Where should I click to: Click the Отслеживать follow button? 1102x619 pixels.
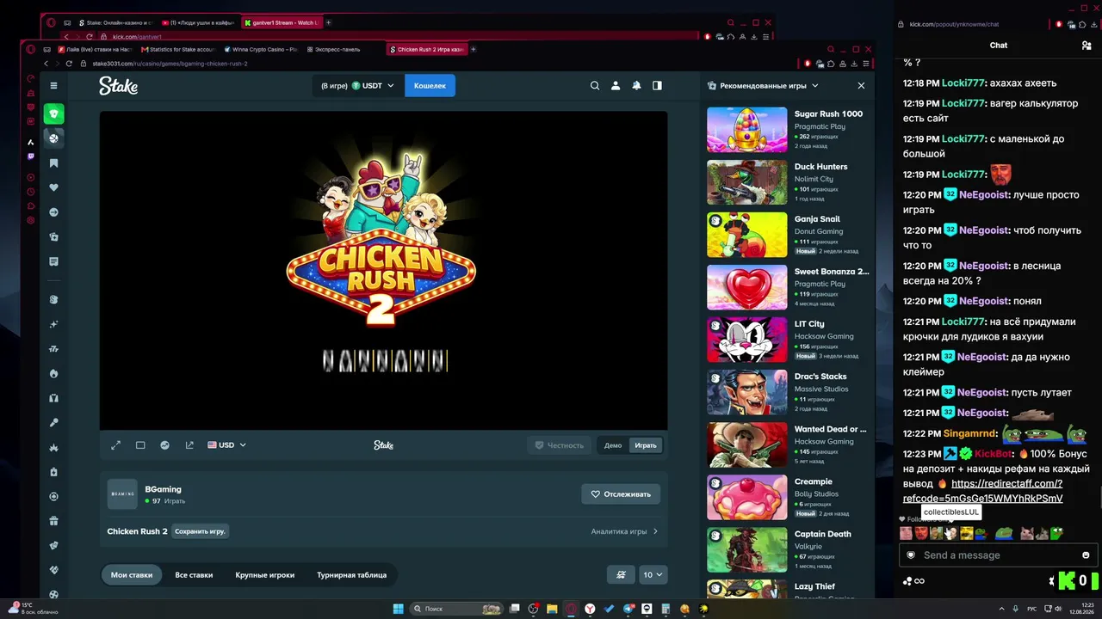621,494
